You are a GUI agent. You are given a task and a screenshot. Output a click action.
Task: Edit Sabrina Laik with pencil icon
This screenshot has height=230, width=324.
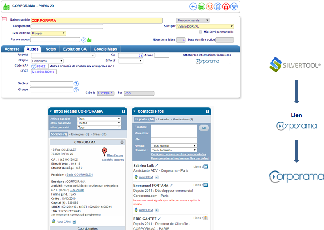pos(157,166)
